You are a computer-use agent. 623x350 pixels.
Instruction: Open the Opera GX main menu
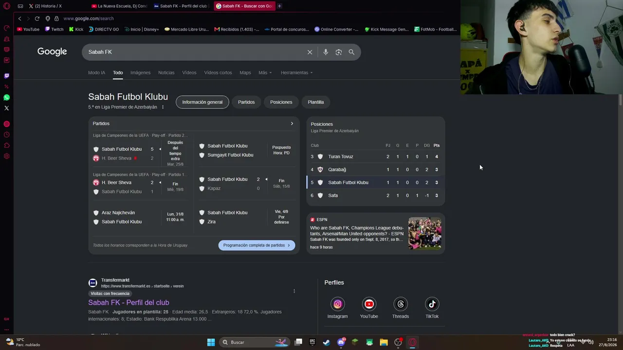[6, 6]
